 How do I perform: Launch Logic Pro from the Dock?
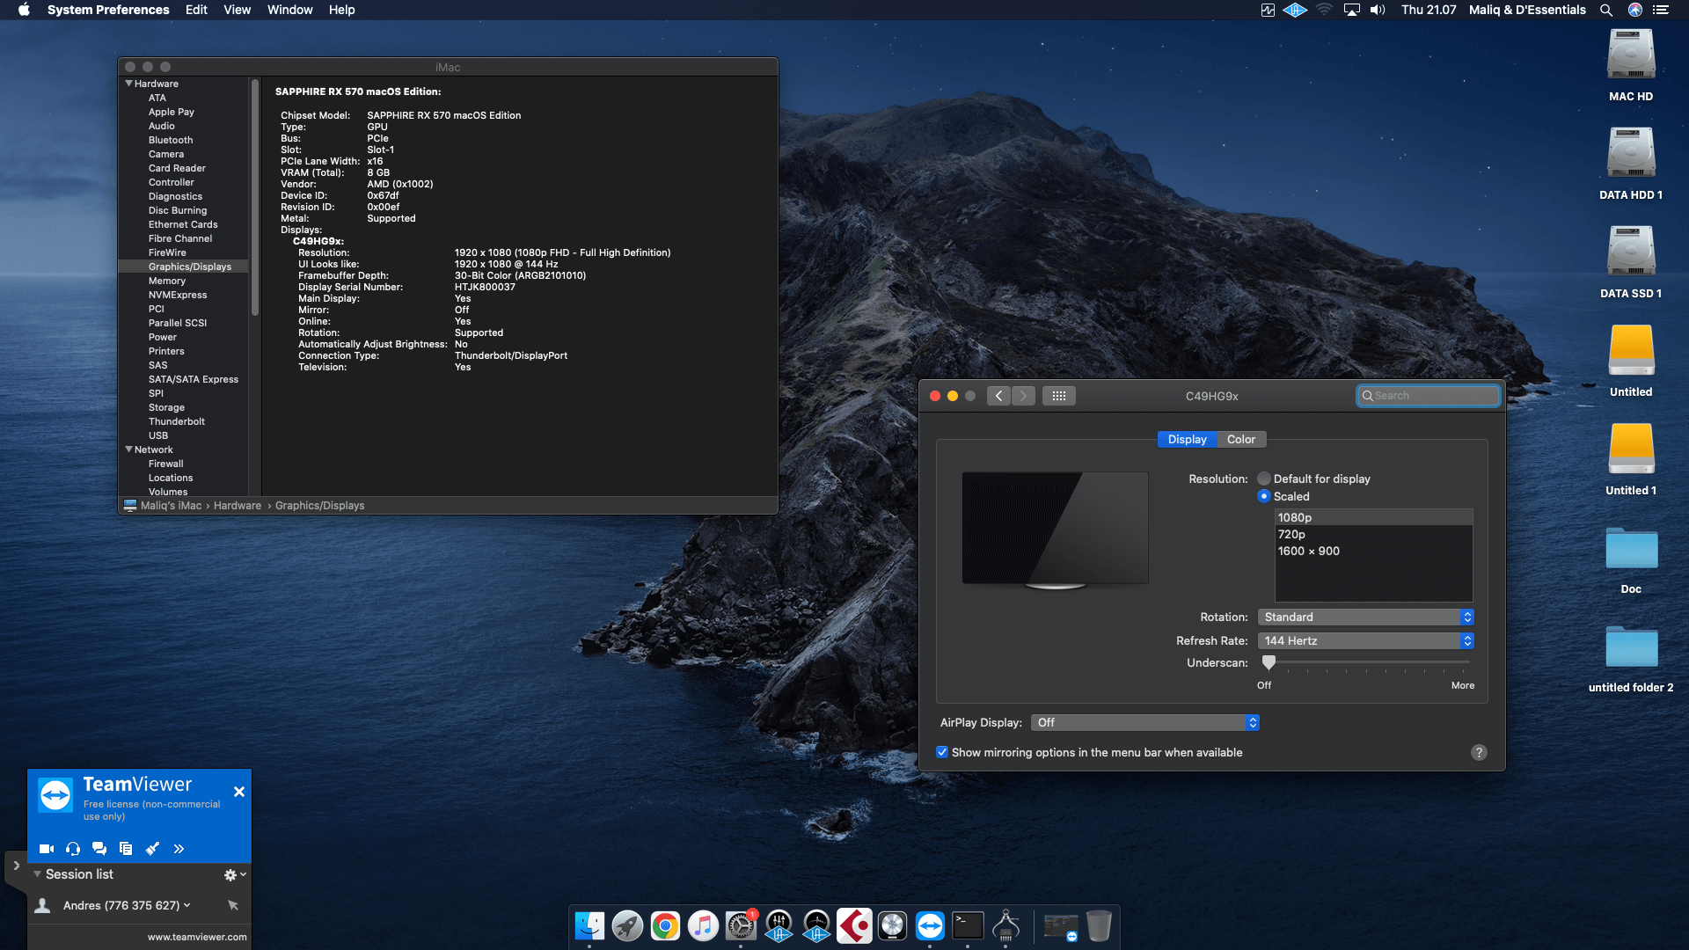click(x=892, y=925)
